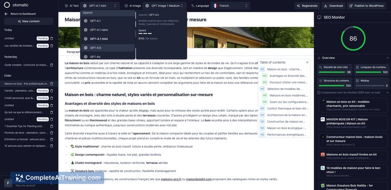Image resolution: width=391 pixels, height=190 pixels.
Task: Open 'Carotte : plantation, soin' content item
Action: pyautogui.click(x=20, y=91)
